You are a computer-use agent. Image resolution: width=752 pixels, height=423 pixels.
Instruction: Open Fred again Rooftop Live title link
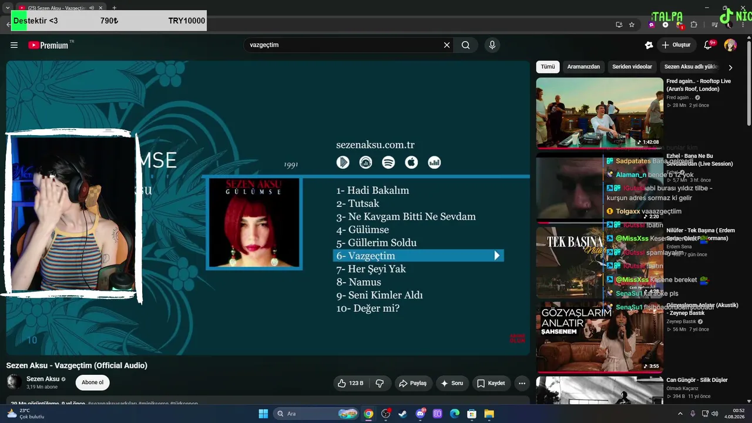click(699, 85)
